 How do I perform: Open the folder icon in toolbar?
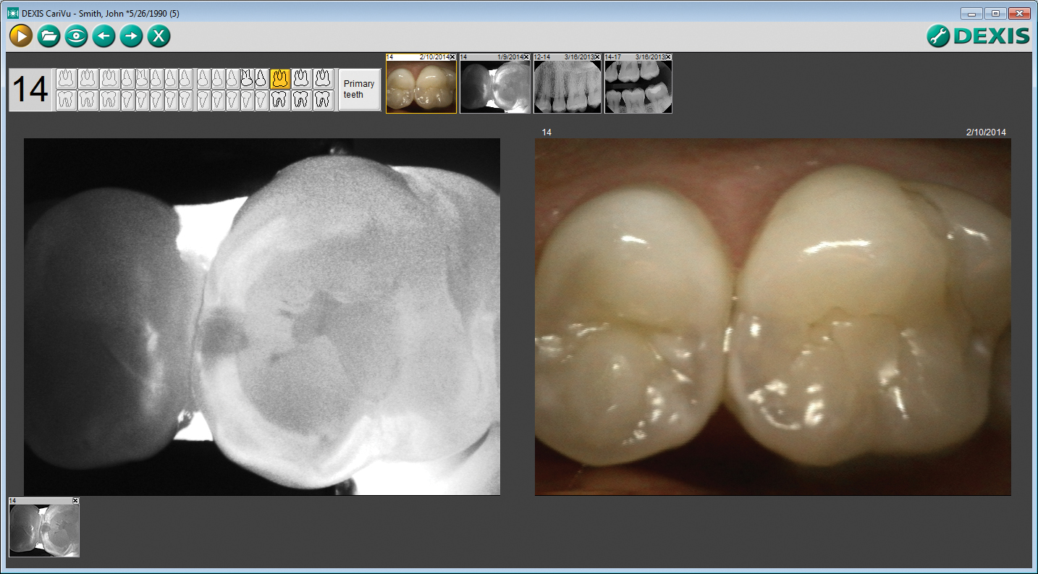[x=48, y=35]
